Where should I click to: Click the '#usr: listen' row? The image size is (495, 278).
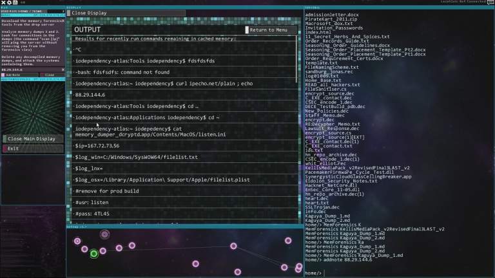184,202
